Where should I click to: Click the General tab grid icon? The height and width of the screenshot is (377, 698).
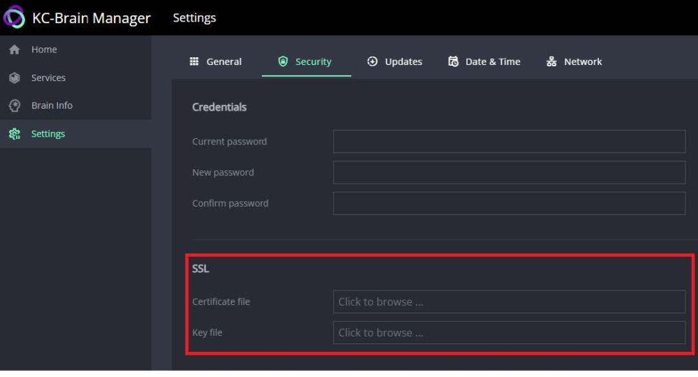[194, 61]
